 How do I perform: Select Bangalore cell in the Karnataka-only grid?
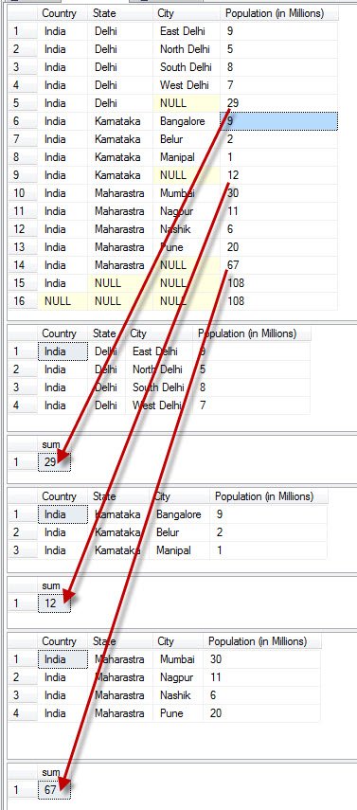coord(180,514)
